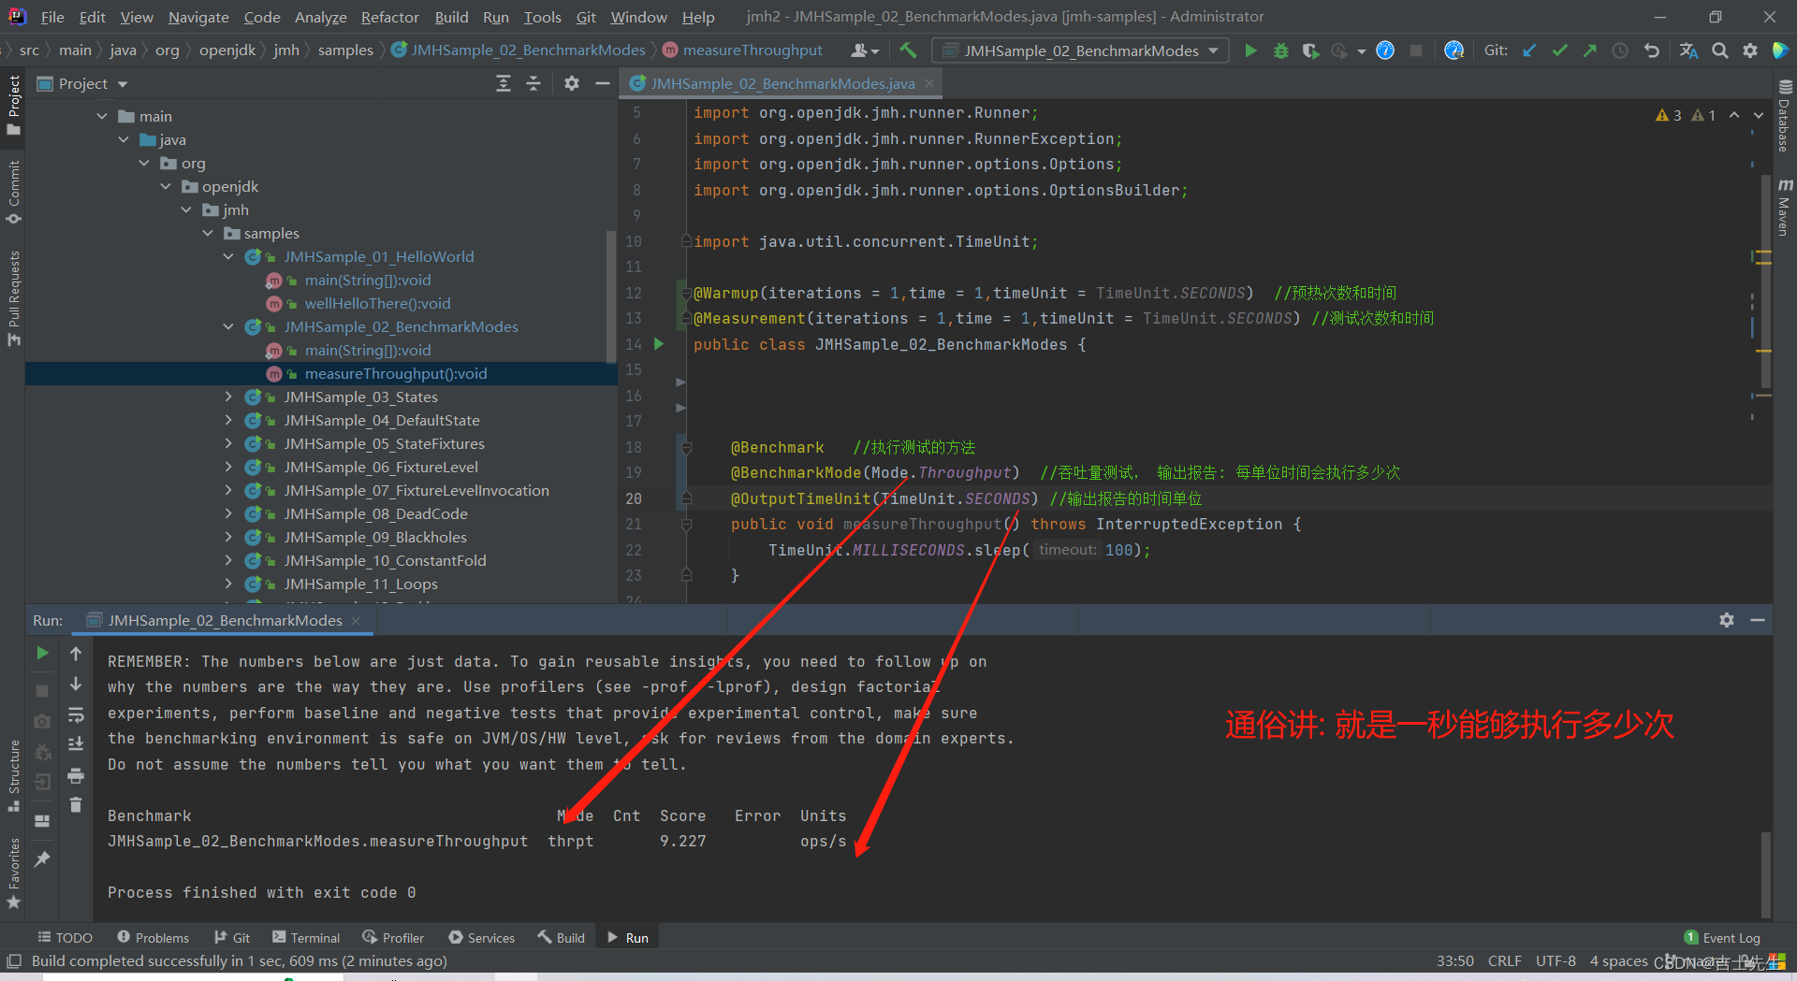
Task: Toggle the Favorites side panel
Action: (13, 873)
